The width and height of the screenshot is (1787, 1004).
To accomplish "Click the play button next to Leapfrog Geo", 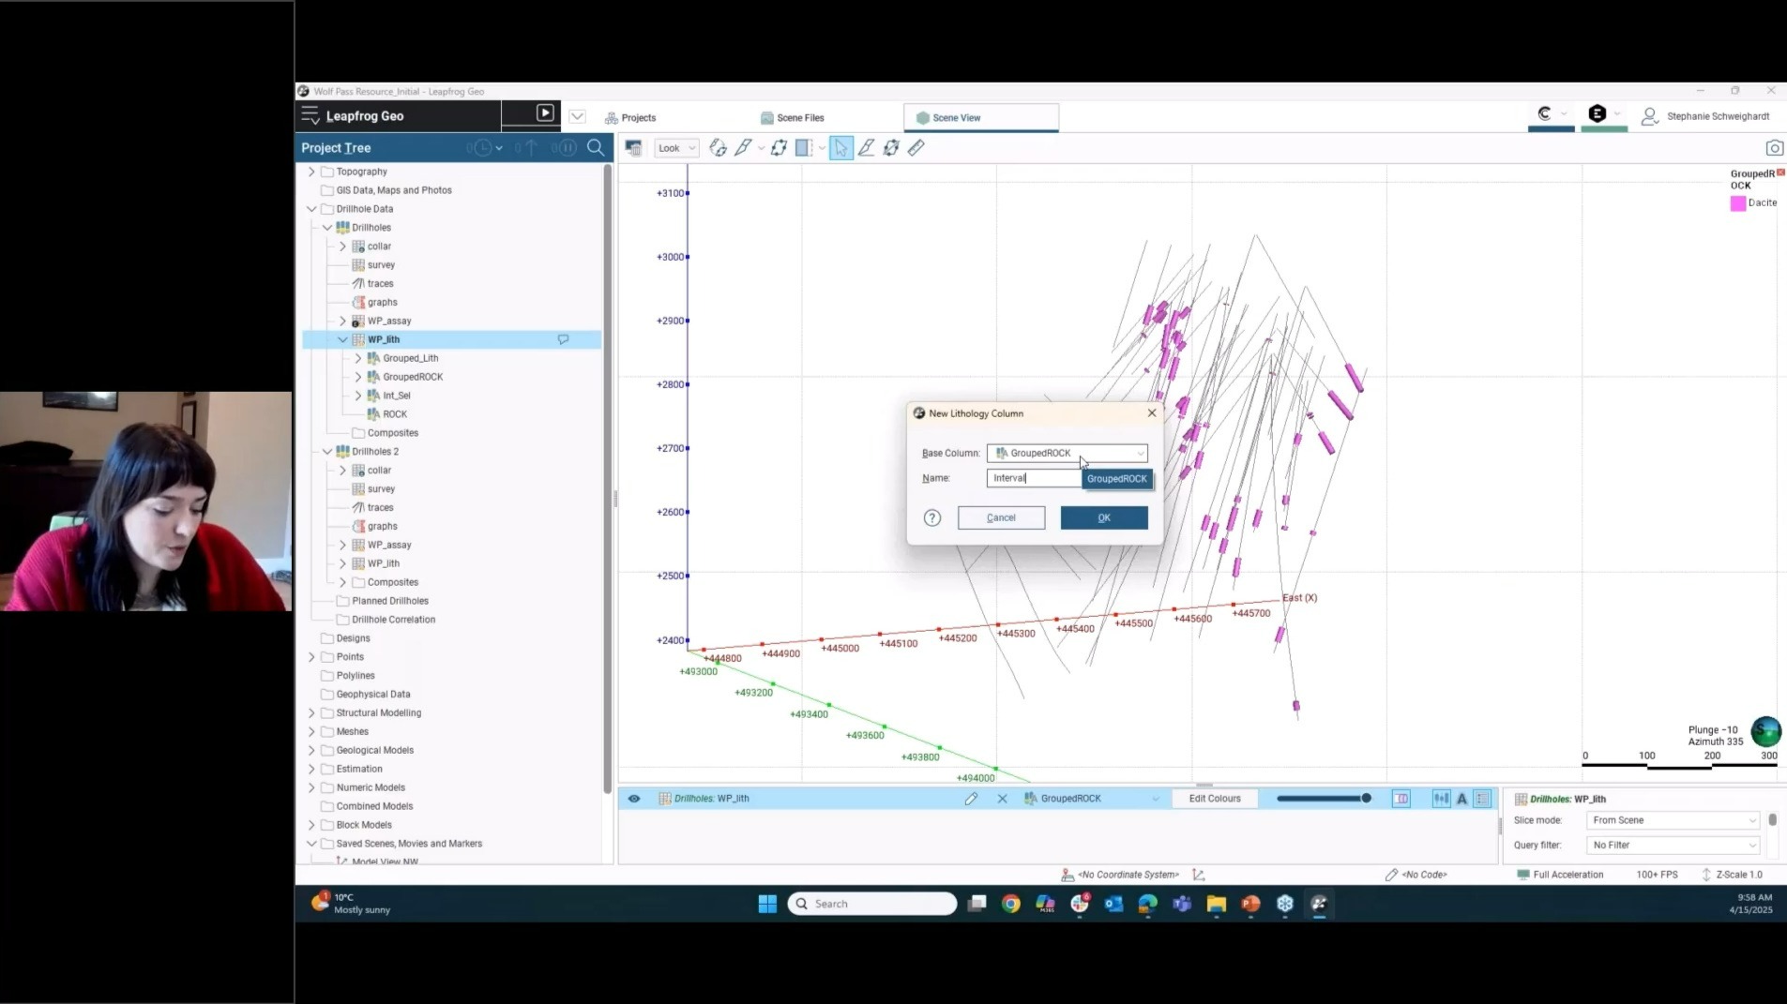I will [x=545, y=113].
